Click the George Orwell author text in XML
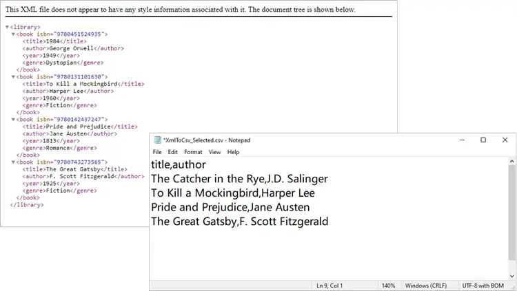This screenshot has height=291, width=517. coord(71,48)
